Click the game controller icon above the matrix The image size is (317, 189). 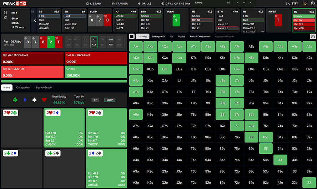coord(313,36)
